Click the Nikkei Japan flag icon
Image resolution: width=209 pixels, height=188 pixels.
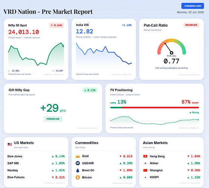click(145, 163)
